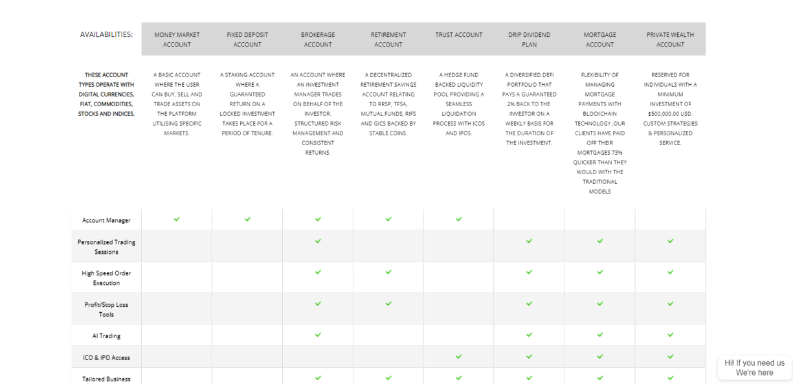This screenshot has height=384, width=793.
Task: Click the Account Manager checkmark under Trust Account
Action: coord(459,219)
